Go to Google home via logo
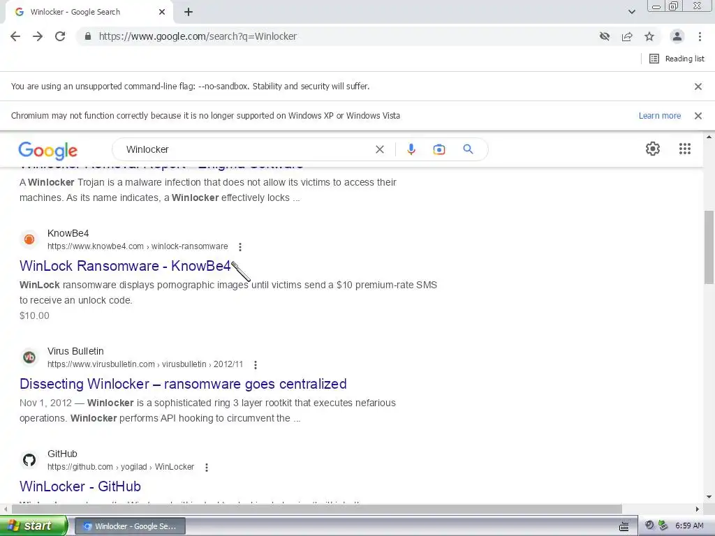This screenshot has height=536, width=715. (48, 151)
